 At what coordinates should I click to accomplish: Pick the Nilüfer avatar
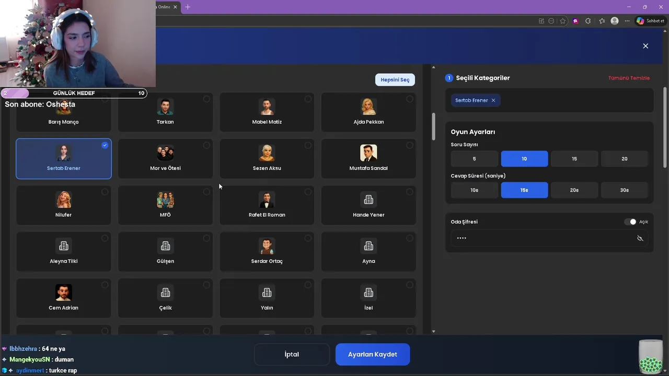64,199
